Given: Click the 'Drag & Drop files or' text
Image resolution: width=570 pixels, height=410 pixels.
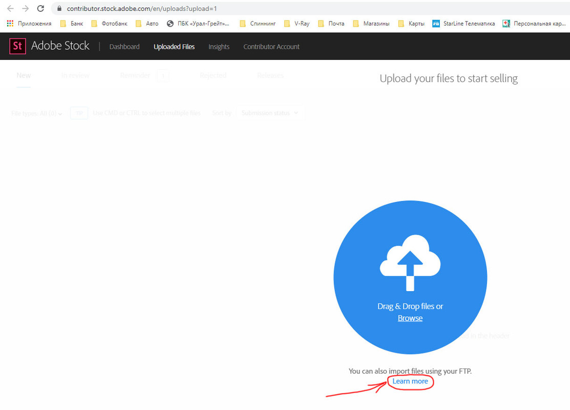Looking at the screenshot, I should point(410,306).
